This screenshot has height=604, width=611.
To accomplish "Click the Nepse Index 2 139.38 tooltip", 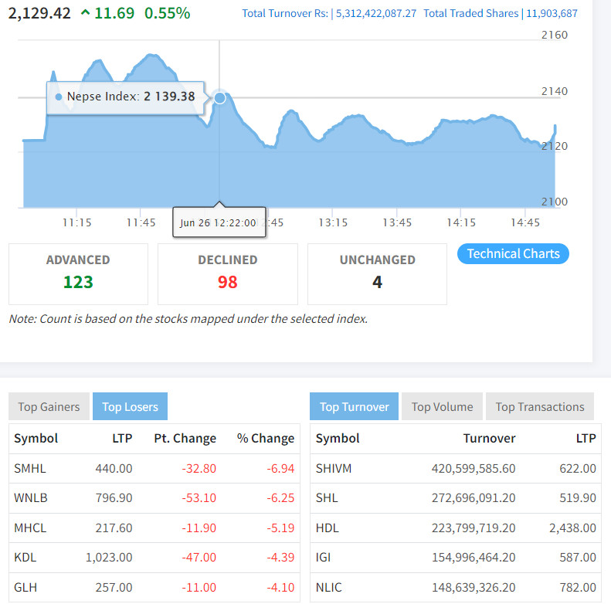I will click(125, 97).
